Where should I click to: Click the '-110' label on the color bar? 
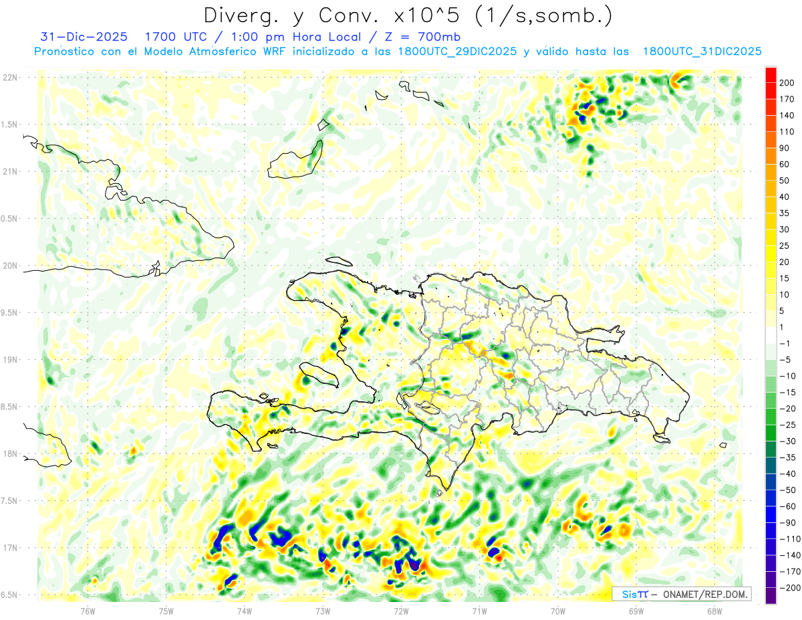[x=789, y=539]
